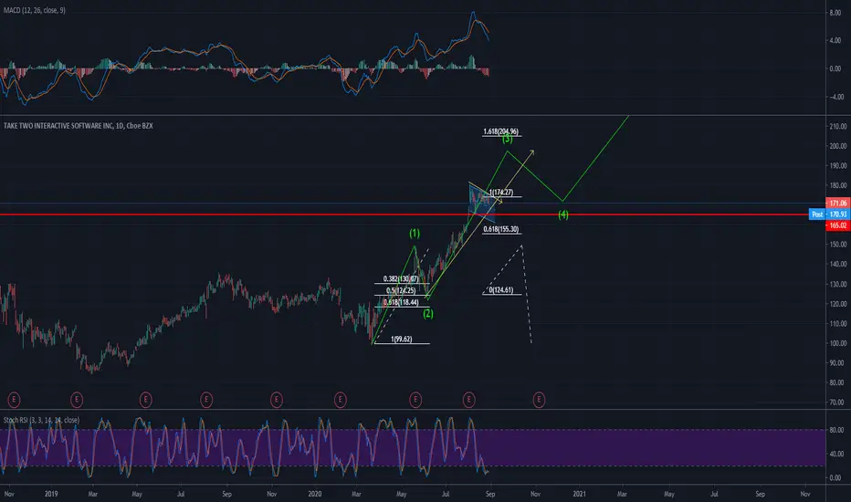This screenshot has width=851, height=502.
Task: Click the TAKE TWO INTERACTIVE SOFTWARE INC symbol title
Action: pos(79,126)
